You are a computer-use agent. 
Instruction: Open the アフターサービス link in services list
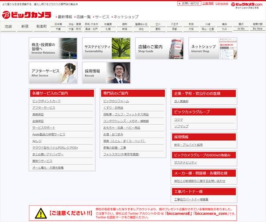43,108
